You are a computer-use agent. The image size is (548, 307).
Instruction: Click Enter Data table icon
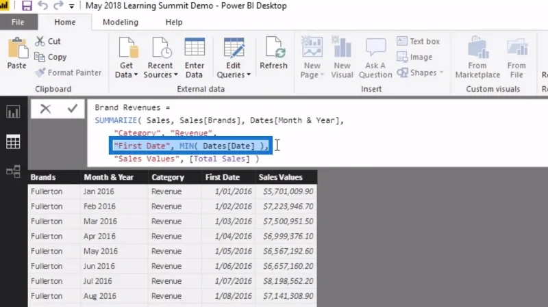[195, 58]
